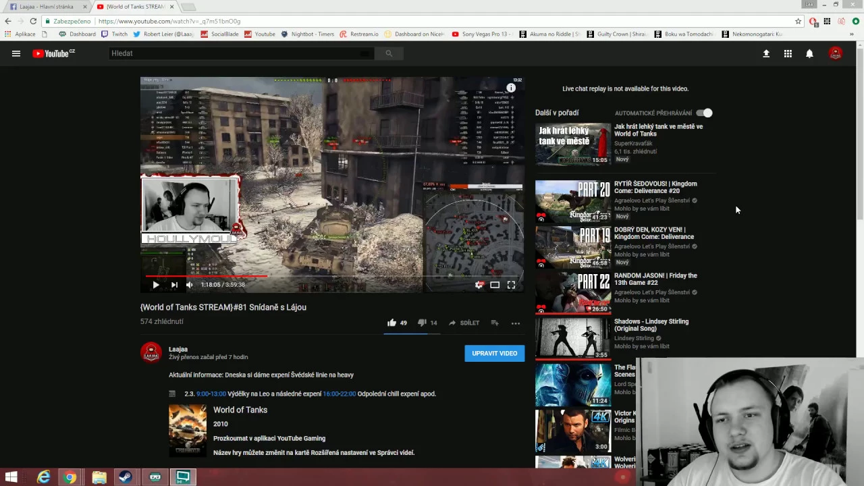Bookmark this page with the star
Viewport: 864px width, 486px height.
point(798,21)
